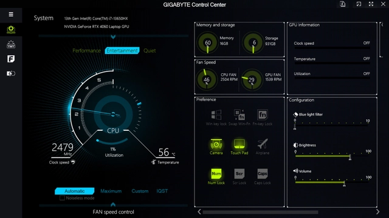Collapse the system info chevron below GPU name
This screenshot has height=218, width=389.
click(x=113, y=37)
